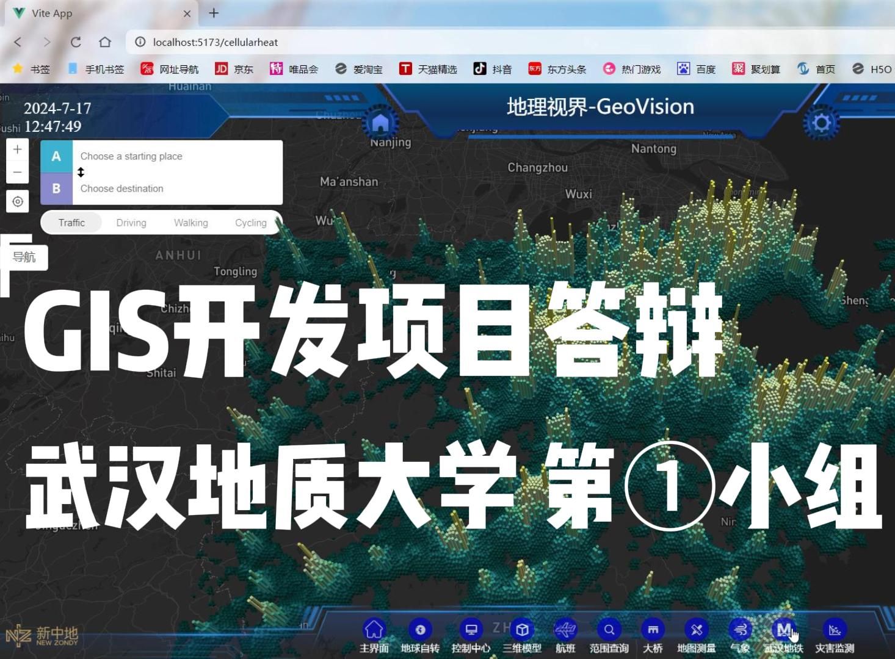The image size is (895, 659).
Task: Click the Nantong map label
Action: pos(654,148)
